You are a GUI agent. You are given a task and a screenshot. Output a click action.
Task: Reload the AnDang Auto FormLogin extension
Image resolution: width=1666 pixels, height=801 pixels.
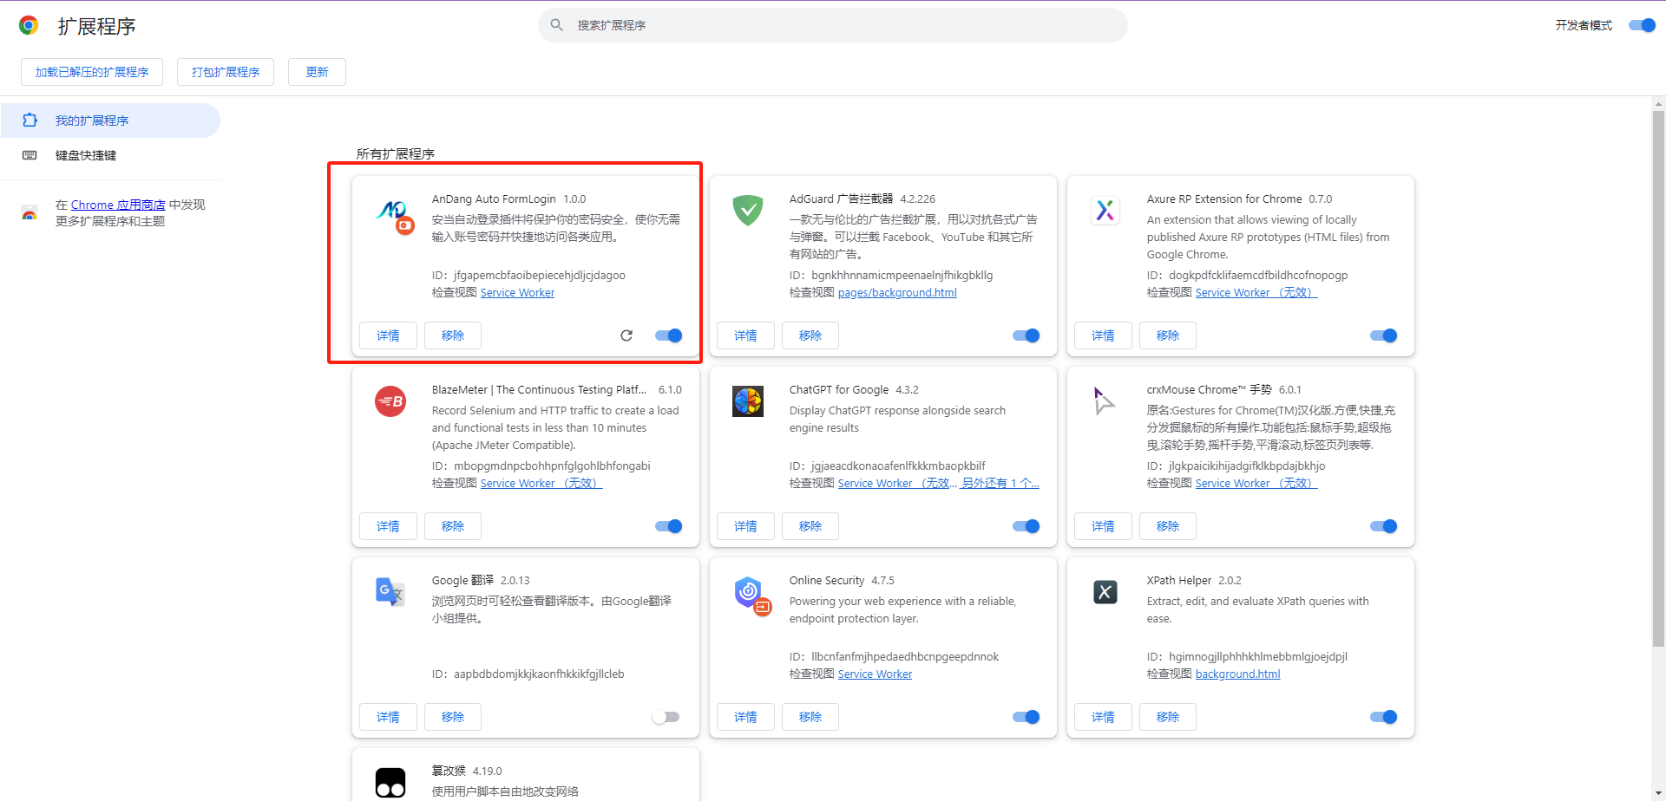626,335
